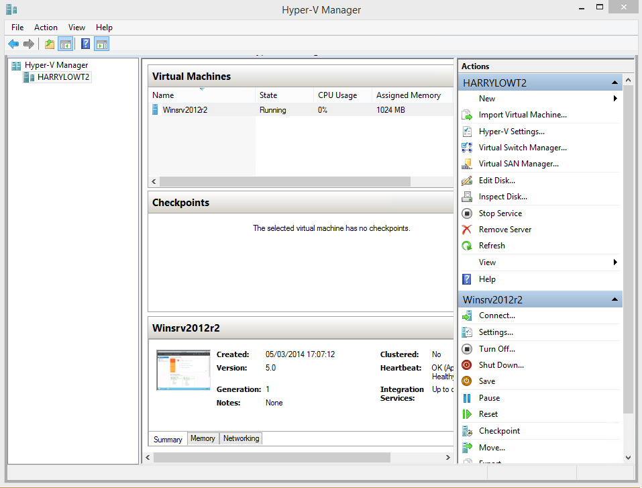Click Connect... action text
The height and width of the screenshot is (488, 642).
(497, 315)
